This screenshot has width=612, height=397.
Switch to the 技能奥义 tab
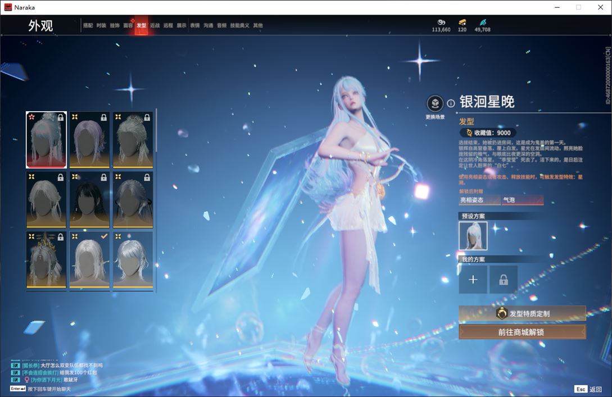pyautogui.click(x=239, y=25)
